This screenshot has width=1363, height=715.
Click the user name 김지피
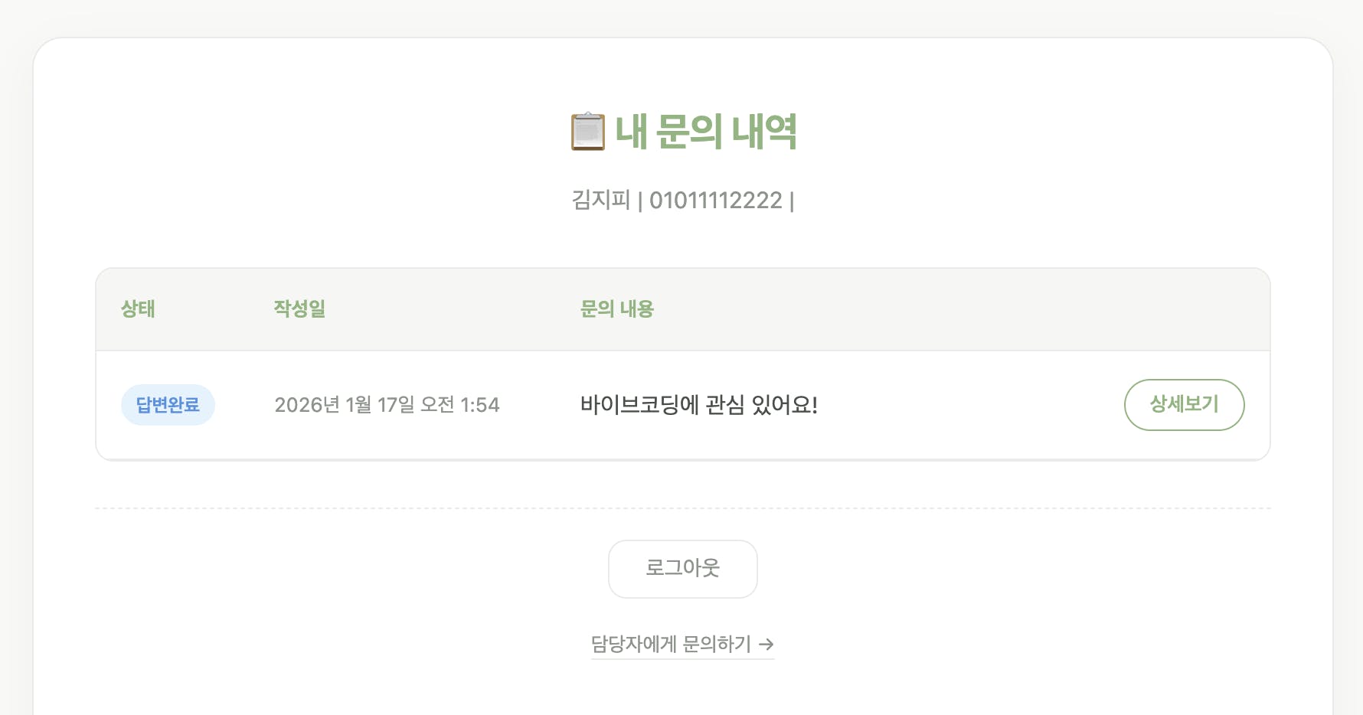600,201
